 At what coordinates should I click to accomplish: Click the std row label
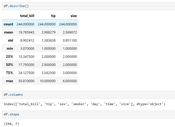(10, 40)
